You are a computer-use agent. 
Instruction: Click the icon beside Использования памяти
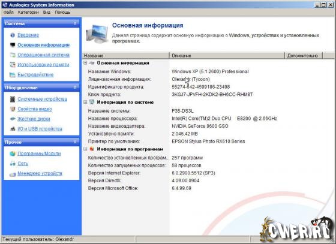(13, 65)
